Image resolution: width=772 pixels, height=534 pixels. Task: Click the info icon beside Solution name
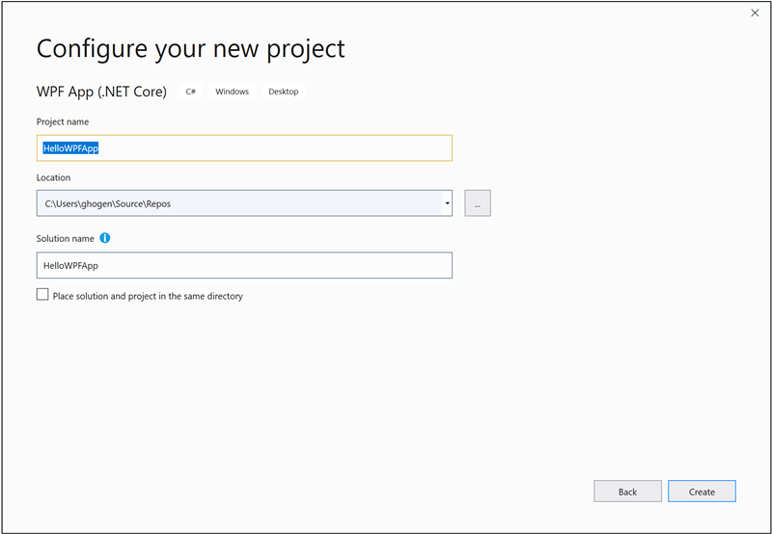tap(105, 238)
